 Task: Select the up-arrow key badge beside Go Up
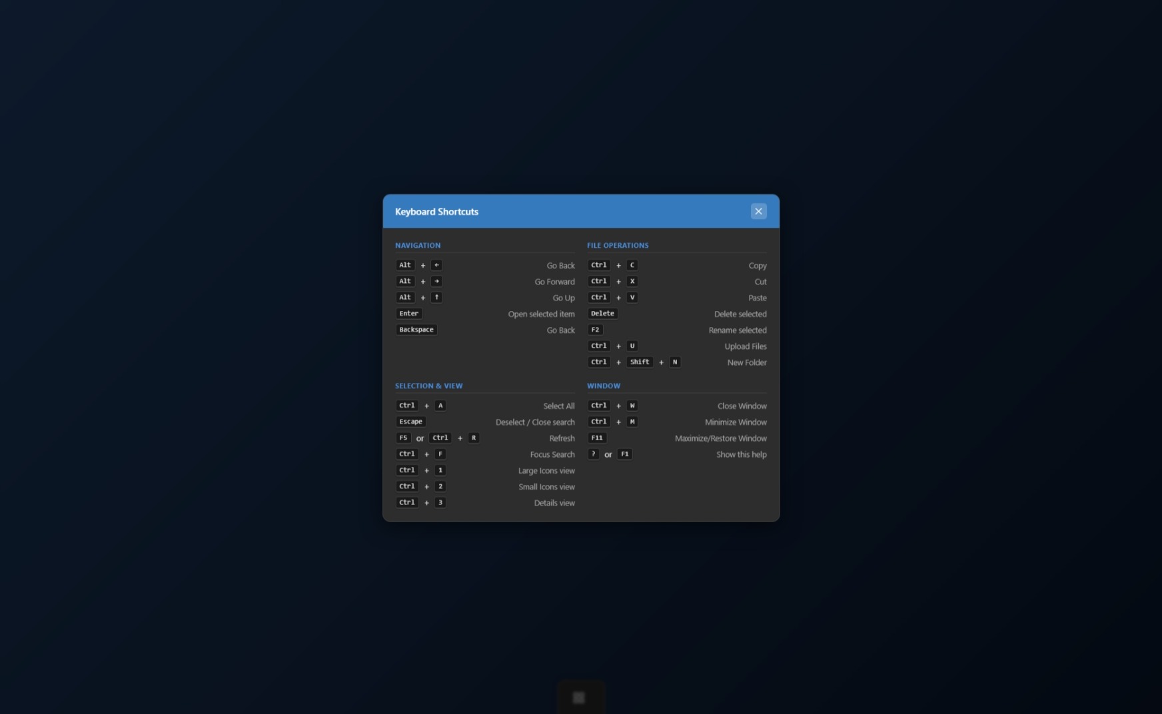(436, 297)
